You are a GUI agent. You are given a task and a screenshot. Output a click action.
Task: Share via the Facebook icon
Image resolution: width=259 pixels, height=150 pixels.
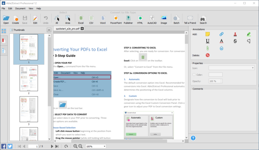click(x=4, y=146)
